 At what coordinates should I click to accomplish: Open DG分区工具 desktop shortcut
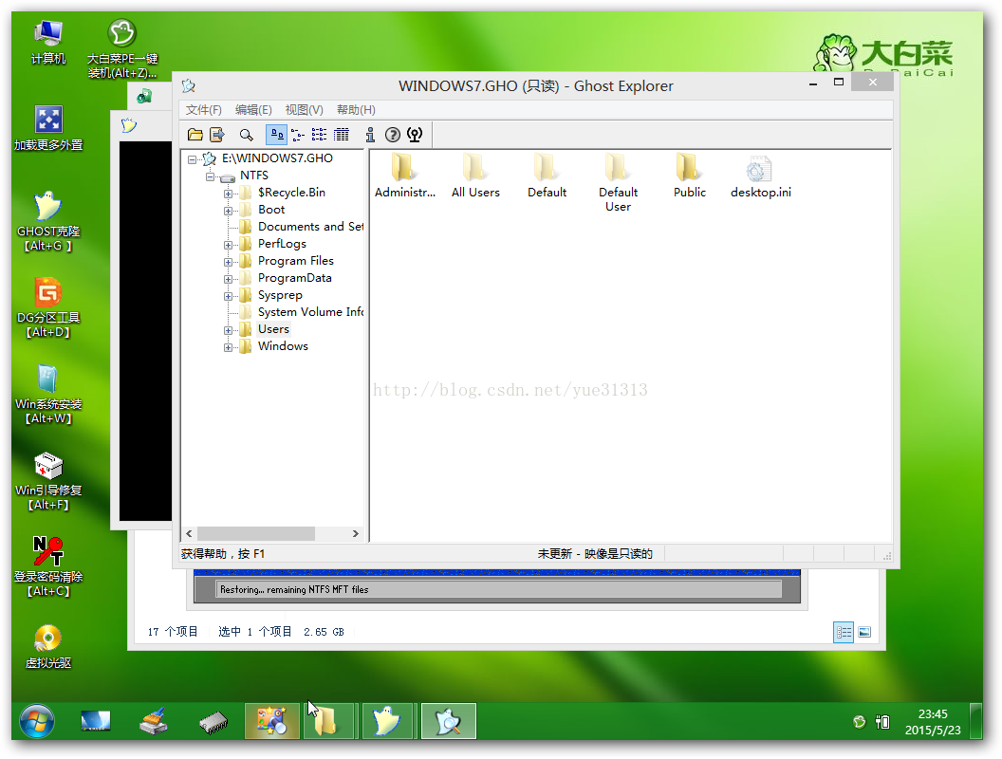(48, 307)
